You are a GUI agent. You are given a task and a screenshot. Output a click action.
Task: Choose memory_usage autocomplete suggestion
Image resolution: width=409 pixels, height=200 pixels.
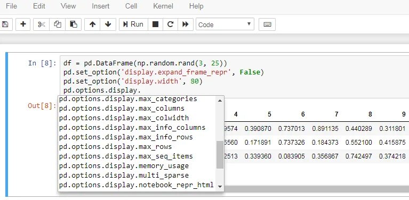coord(137,166)
